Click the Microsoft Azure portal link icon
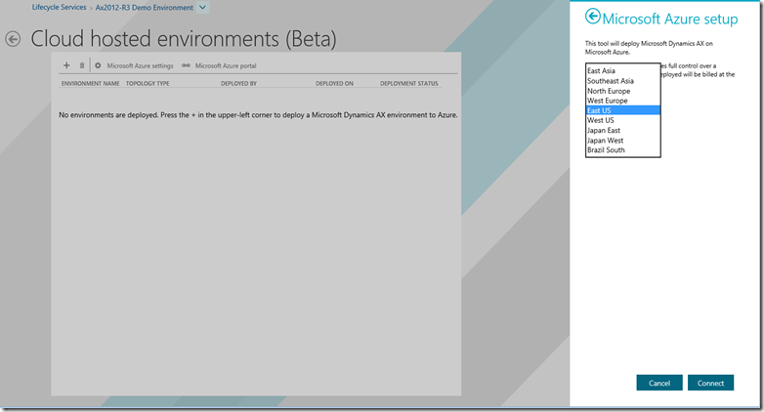The image size is (764, 412). (187, 65)
